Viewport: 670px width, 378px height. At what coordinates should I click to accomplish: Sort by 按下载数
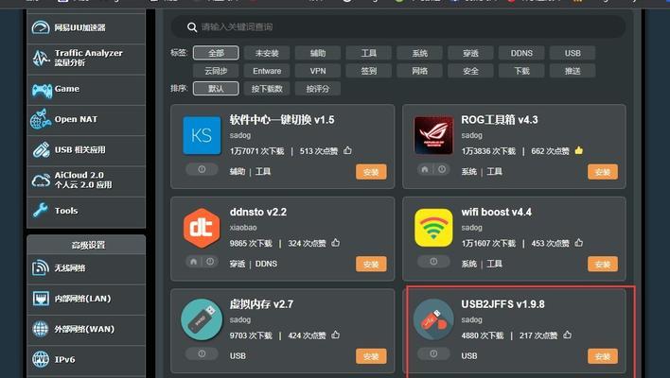point(267,89)
